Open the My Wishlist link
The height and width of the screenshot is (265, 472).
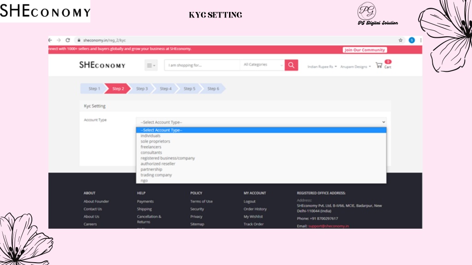(253, 217)
